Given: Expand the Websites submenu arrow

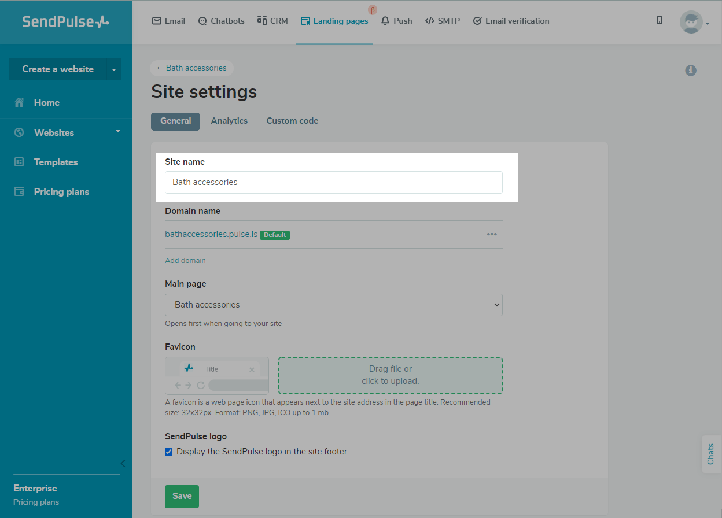Looking at the screenshot, I should [118, 132].
